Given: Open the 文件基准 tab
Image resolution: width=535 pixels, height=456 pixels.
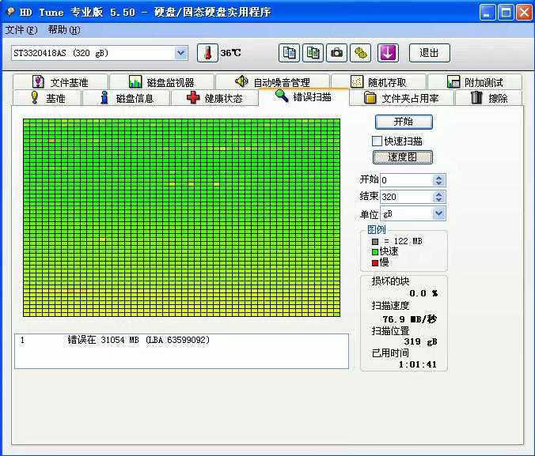Looking at the screenshot, I should coord(60,82).
